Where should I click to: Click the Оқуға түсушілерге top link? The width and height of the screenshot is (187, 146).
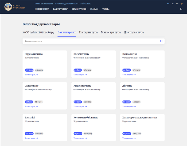point(44,4)
